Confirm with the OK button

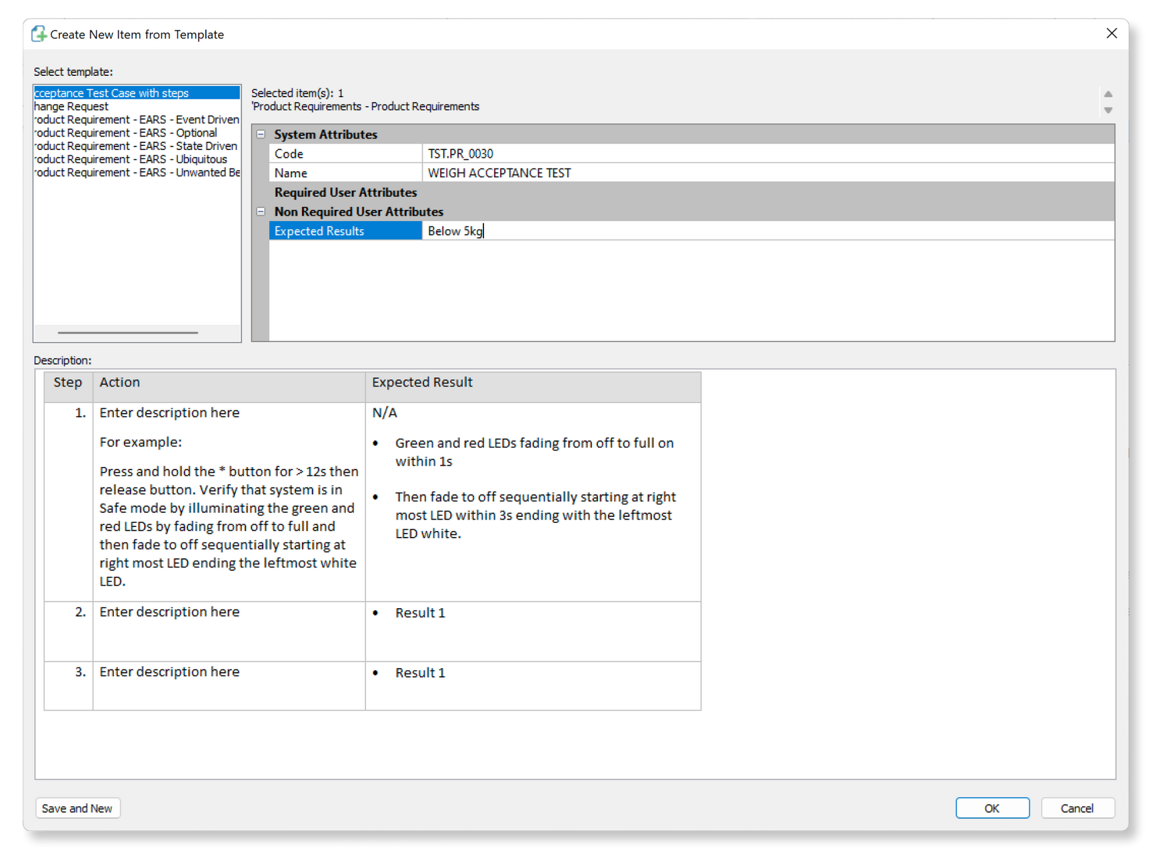pyautogui.click(x=992, y=808)
